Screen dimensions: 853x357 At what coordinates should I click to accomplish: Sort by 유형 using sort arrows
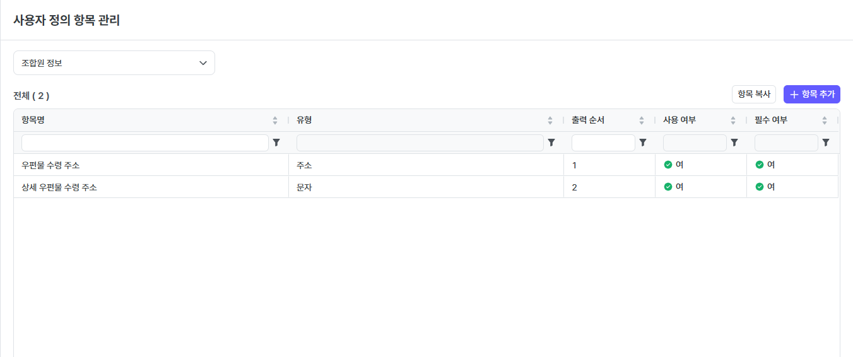tap(550, 120)
